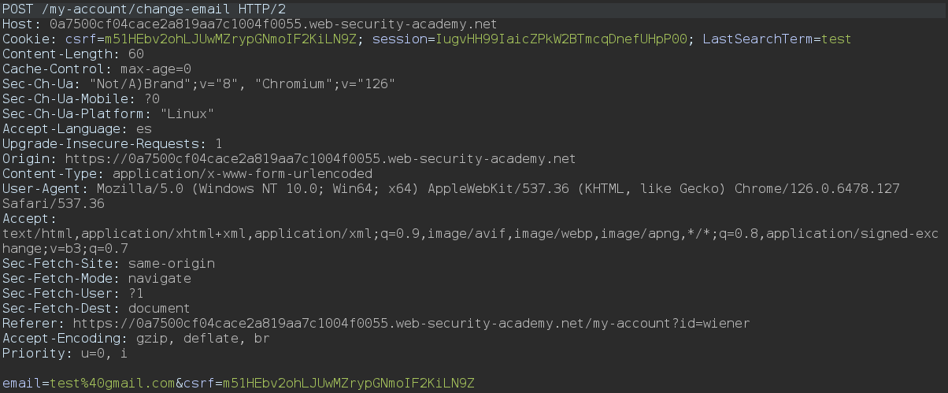The width and height of the screenshot is (948, 393).
Task: Click the Origin header URL
Action: [321, 158]
